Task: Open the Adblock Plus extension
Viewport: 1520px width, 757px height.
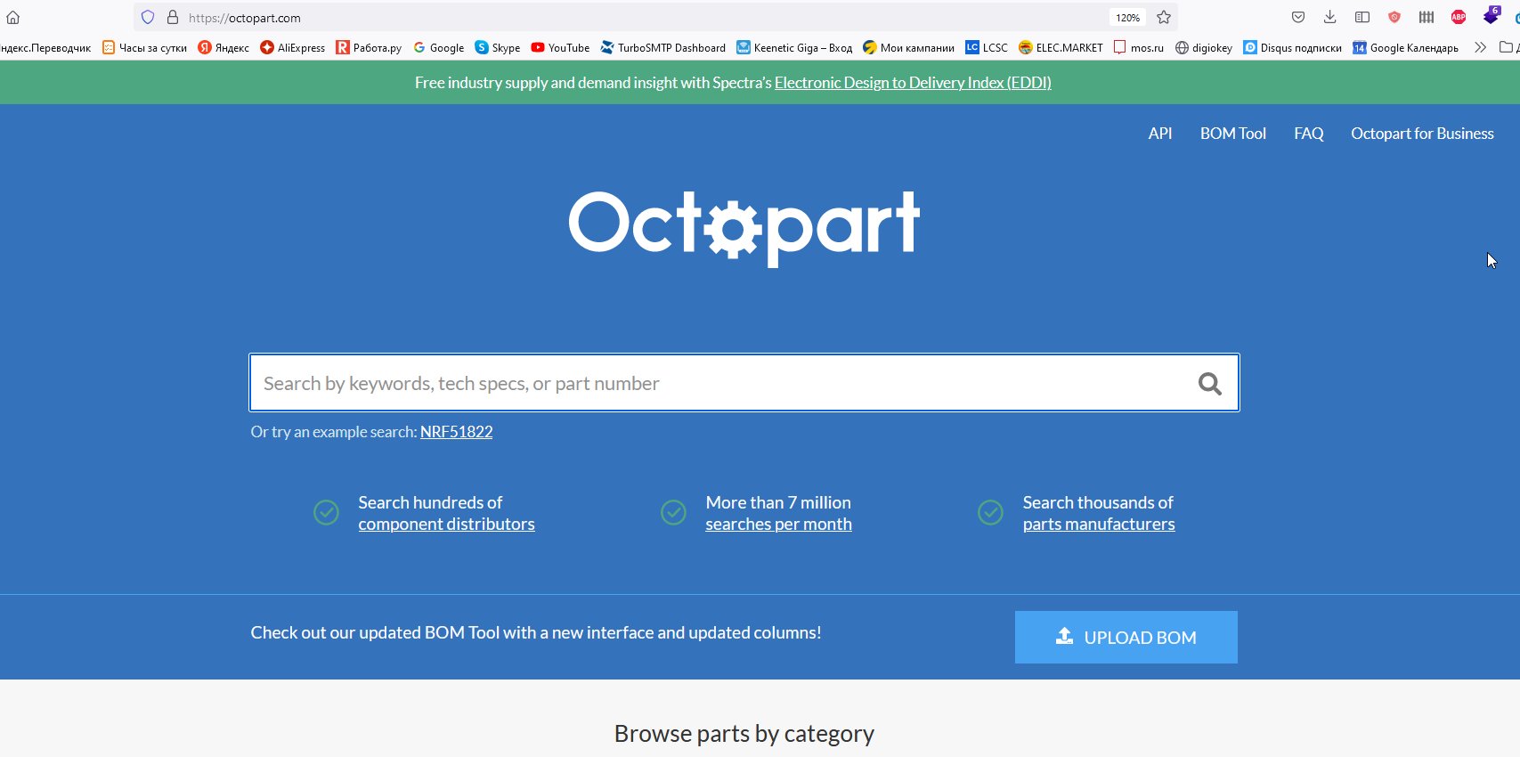Action: 1459,18
